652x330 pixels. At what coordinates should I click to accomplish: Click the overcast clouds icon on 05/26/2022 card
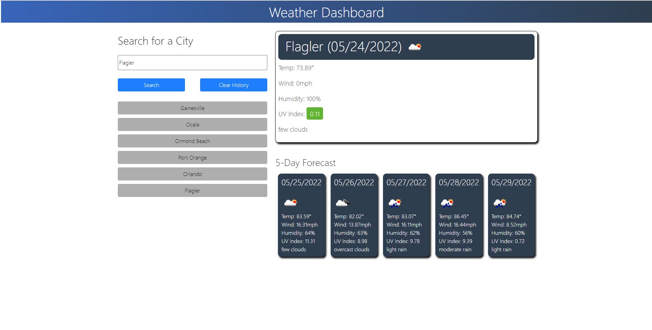point(343,203)
